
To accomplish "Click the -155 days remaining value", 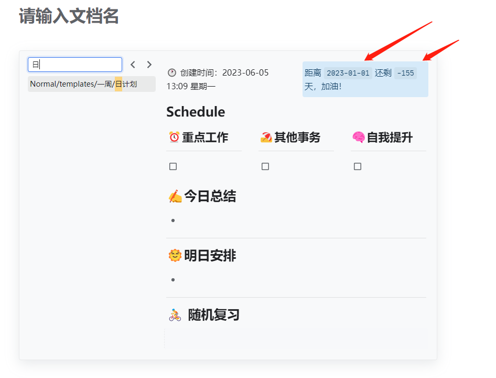I will pos(405,73).
